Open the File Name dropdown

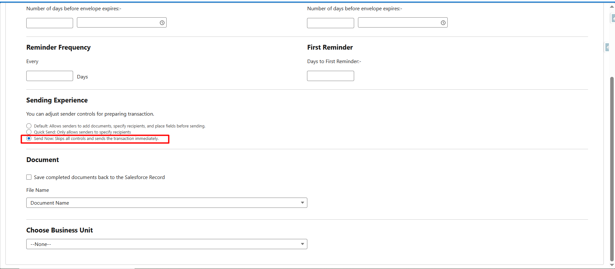click(x=167, y=203)
